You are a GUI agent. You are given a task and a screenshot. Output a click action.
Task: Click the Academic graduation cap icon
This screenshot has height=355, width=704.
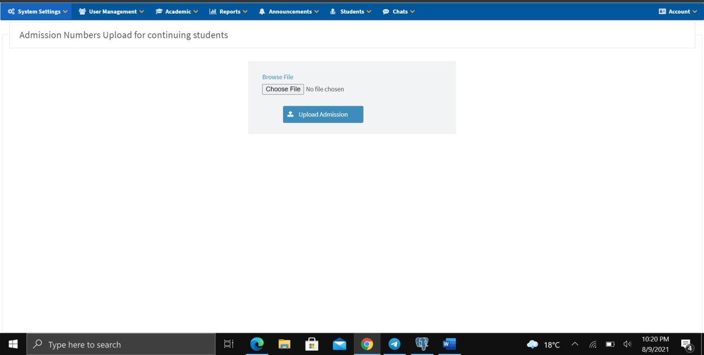(159, 11)
